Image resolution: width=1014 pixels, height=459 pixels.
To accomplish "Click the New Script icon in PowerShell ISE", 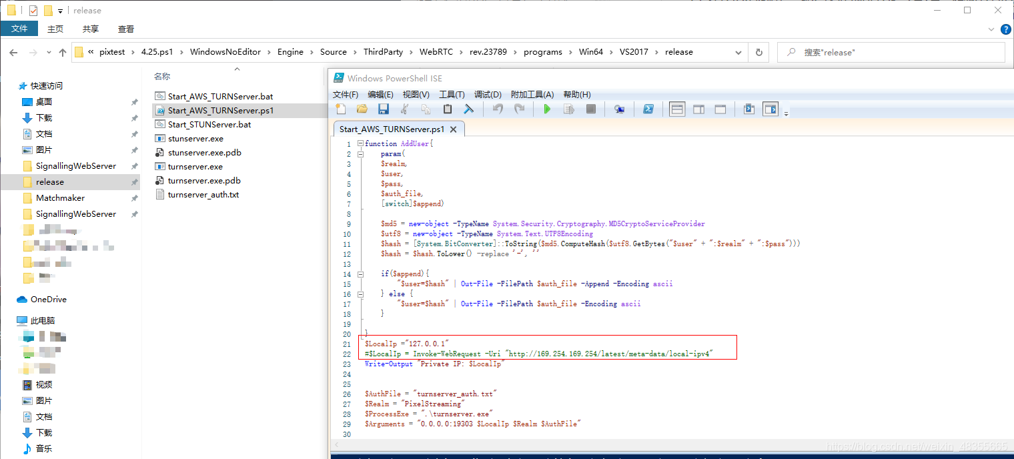I will [x=341, y=109].
